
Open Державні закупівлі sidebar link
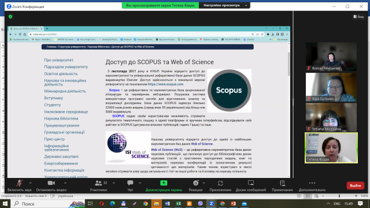point(61,157)
